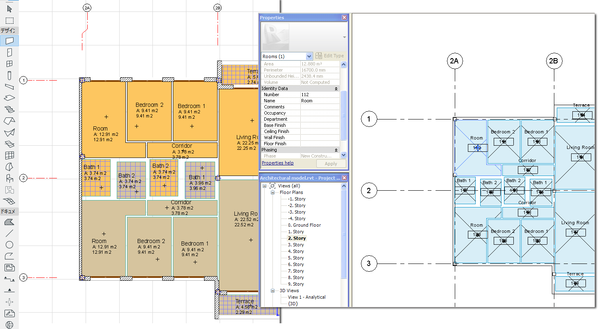Viewport: 599px width, 329px height.
Task: Click the empty Comments value field
Action: point(320,107)
